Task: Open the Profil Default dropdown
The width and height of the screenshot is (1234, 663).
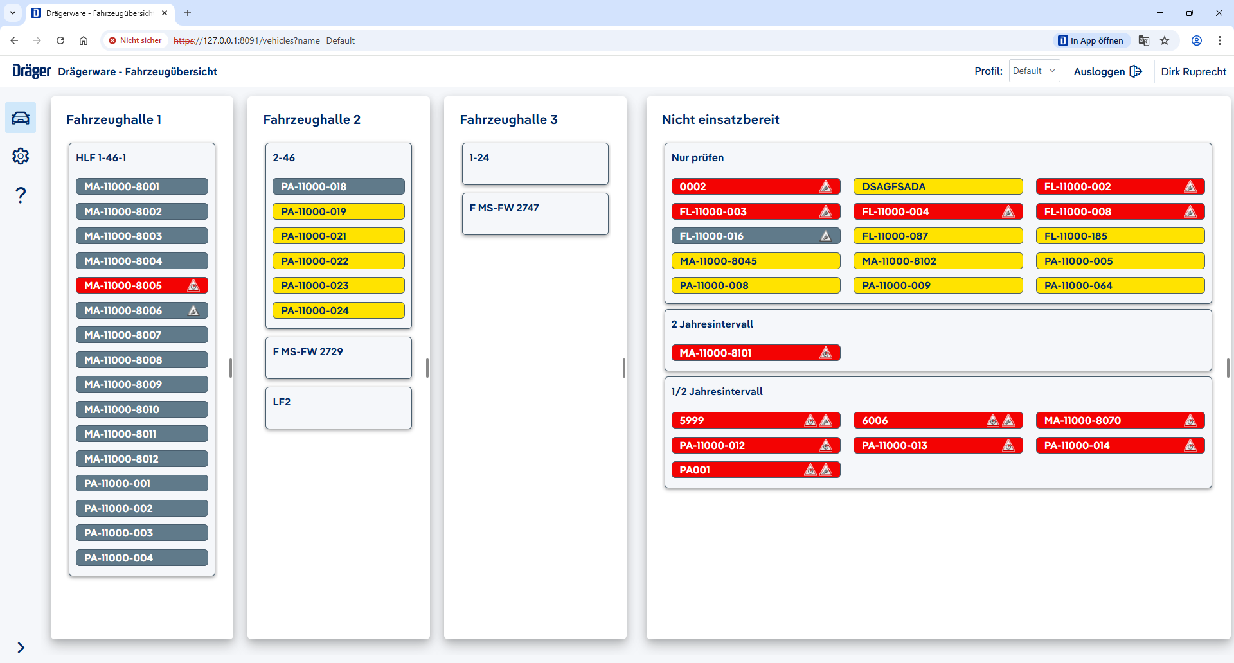Action: pyautogui.click(x=1033, y=71)
